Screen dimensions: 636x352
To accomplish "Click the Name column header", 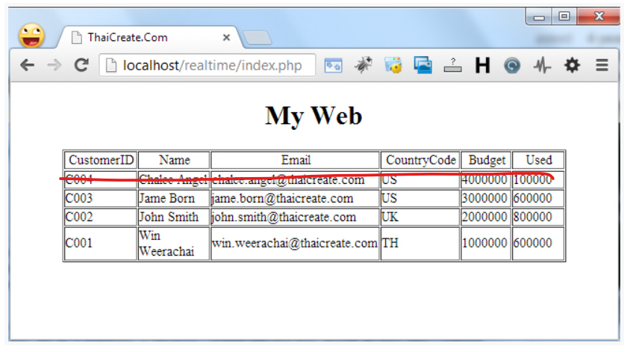I will point(174,160).
